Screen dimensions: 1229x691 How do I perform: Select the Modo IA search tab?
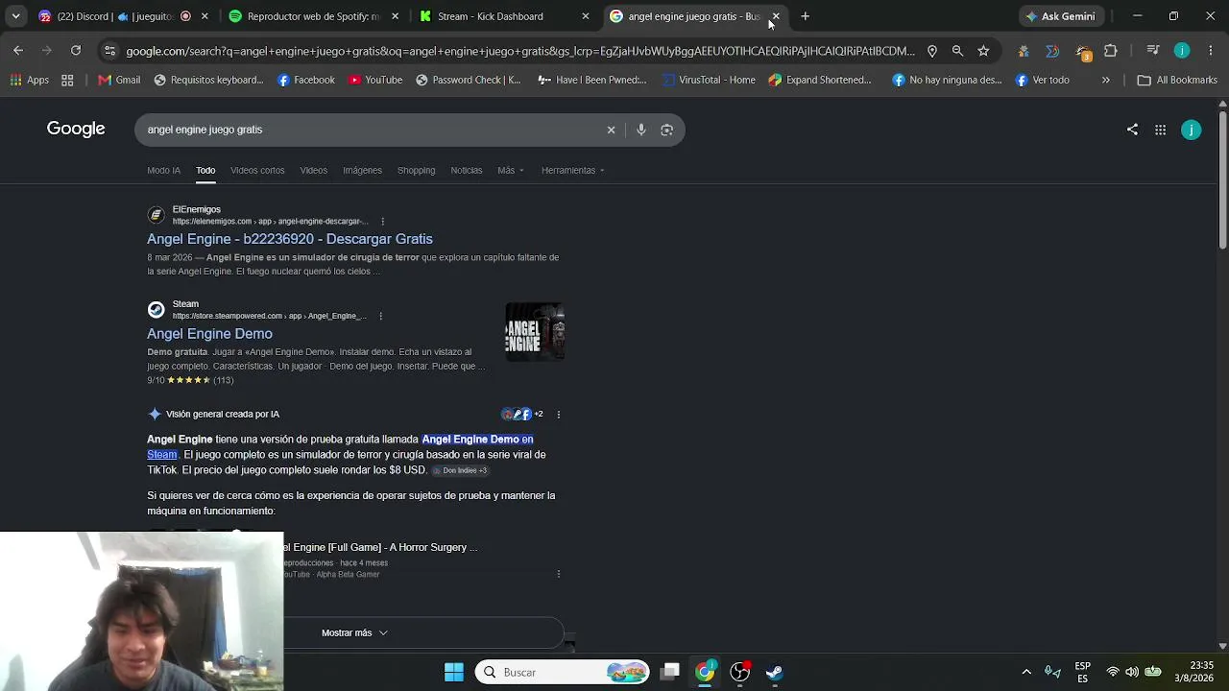[163, 171]
